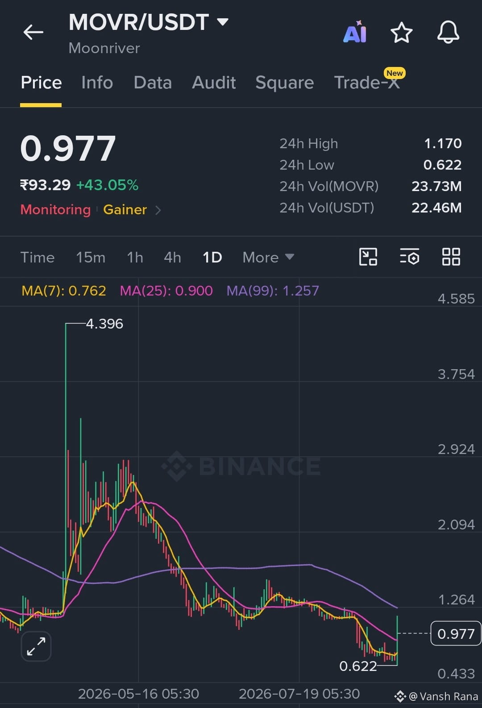
Task: Select the 1h chart interval
Action: [135, 258]
